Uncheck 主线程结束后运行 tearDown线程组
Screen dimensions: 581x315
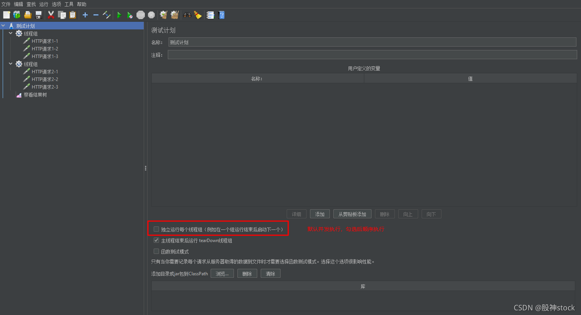coord(156,240)
